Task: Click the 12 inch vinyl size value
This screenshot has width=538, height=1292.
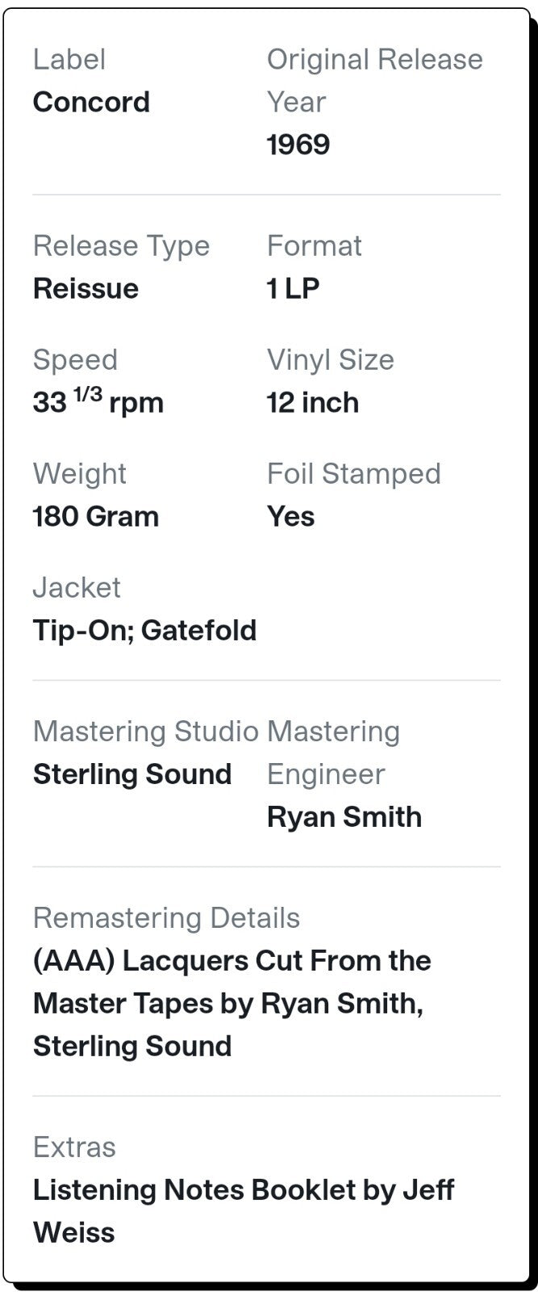Action: (312, 402)
